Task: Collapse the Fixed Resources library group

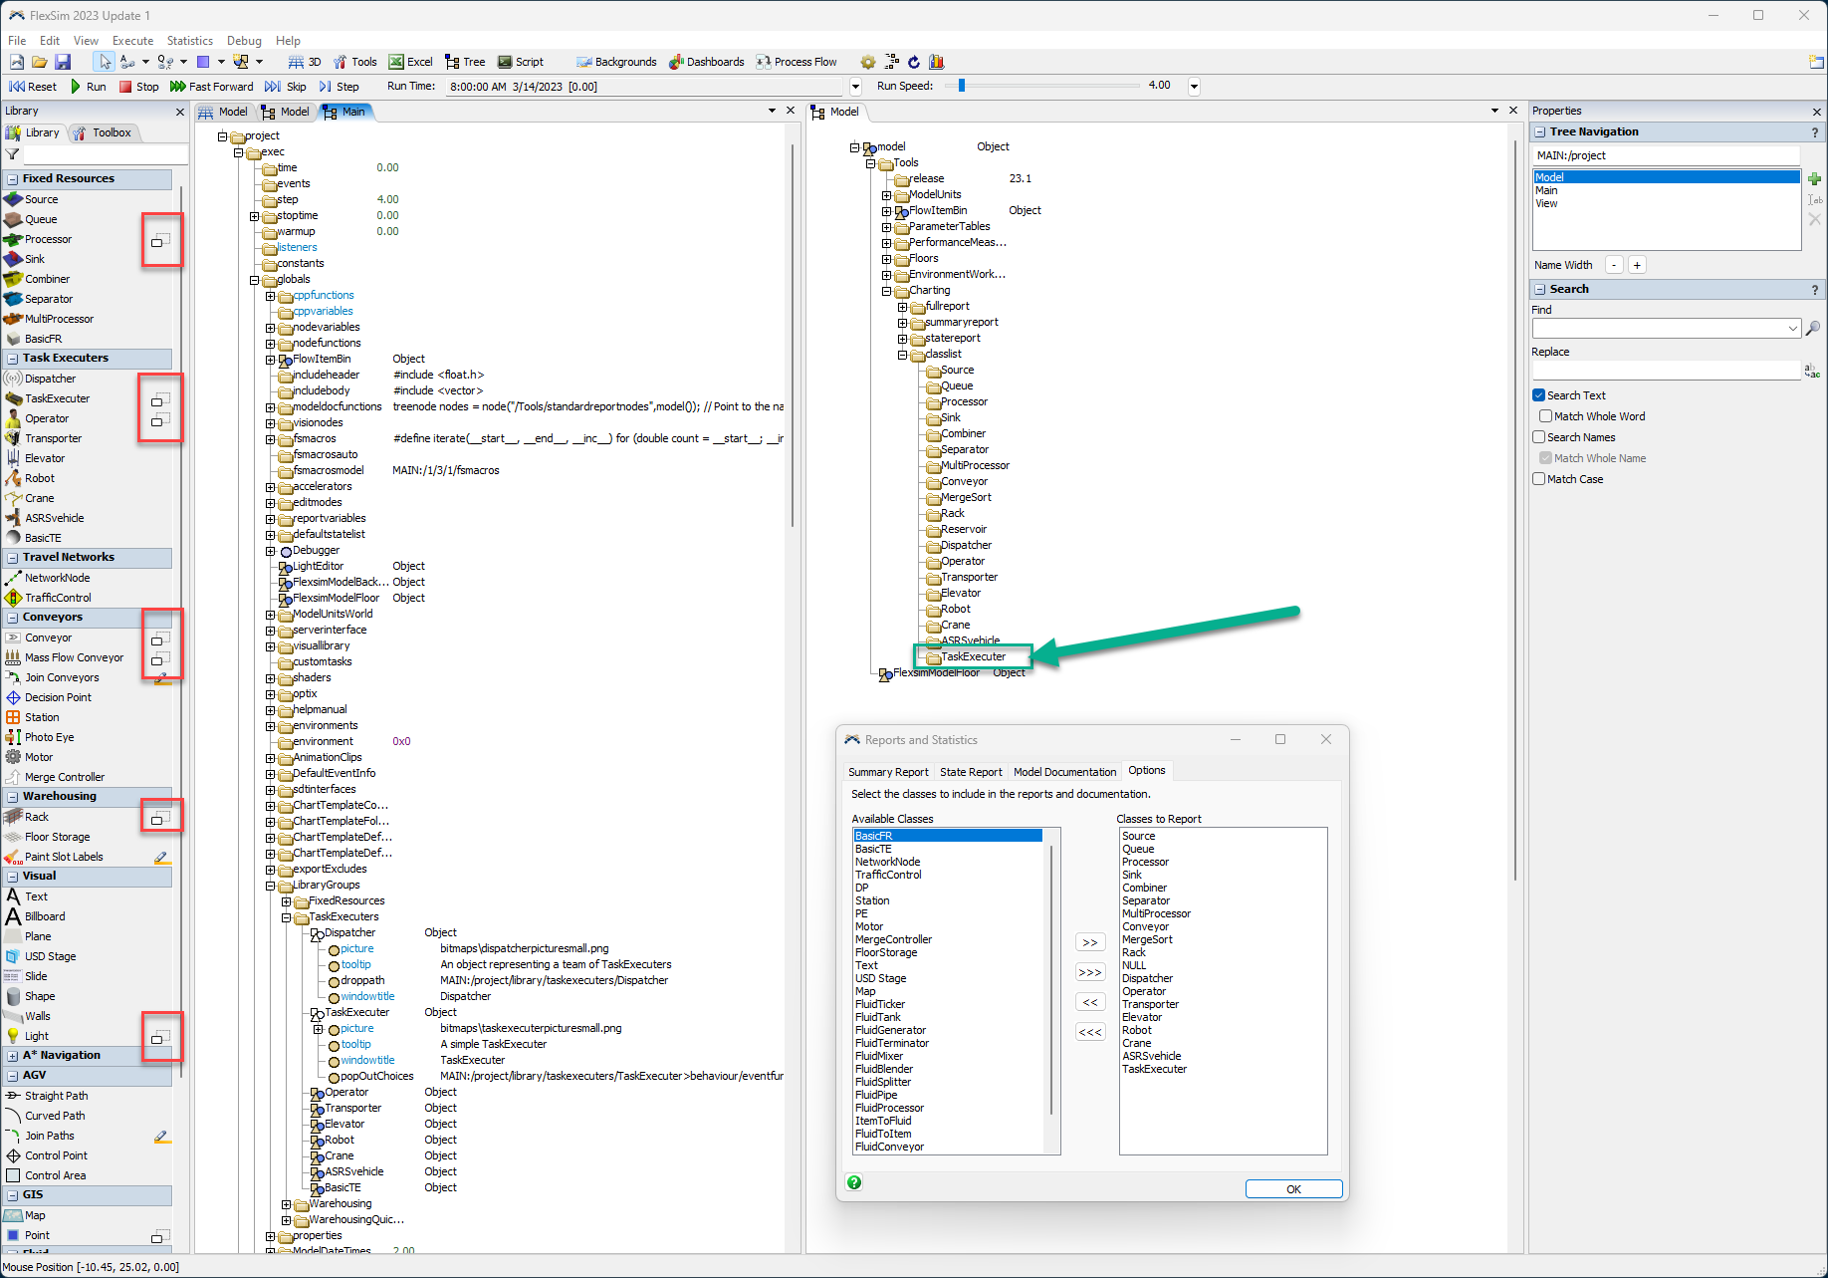Action: click(13, 179)
